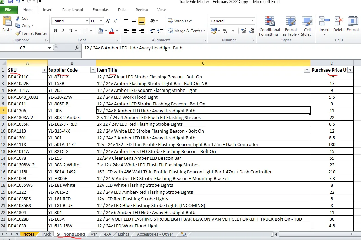
Task: Click Decrease Decimal icon
Action: coord(252,31)
